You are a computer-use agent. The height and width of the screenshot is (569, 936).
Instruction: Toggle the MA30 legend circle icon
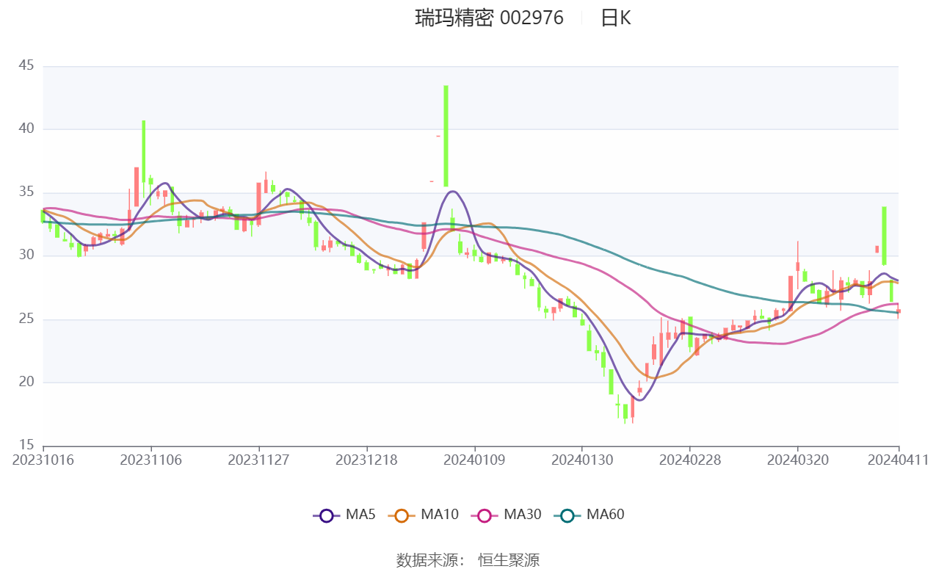[x=485, y=515]
